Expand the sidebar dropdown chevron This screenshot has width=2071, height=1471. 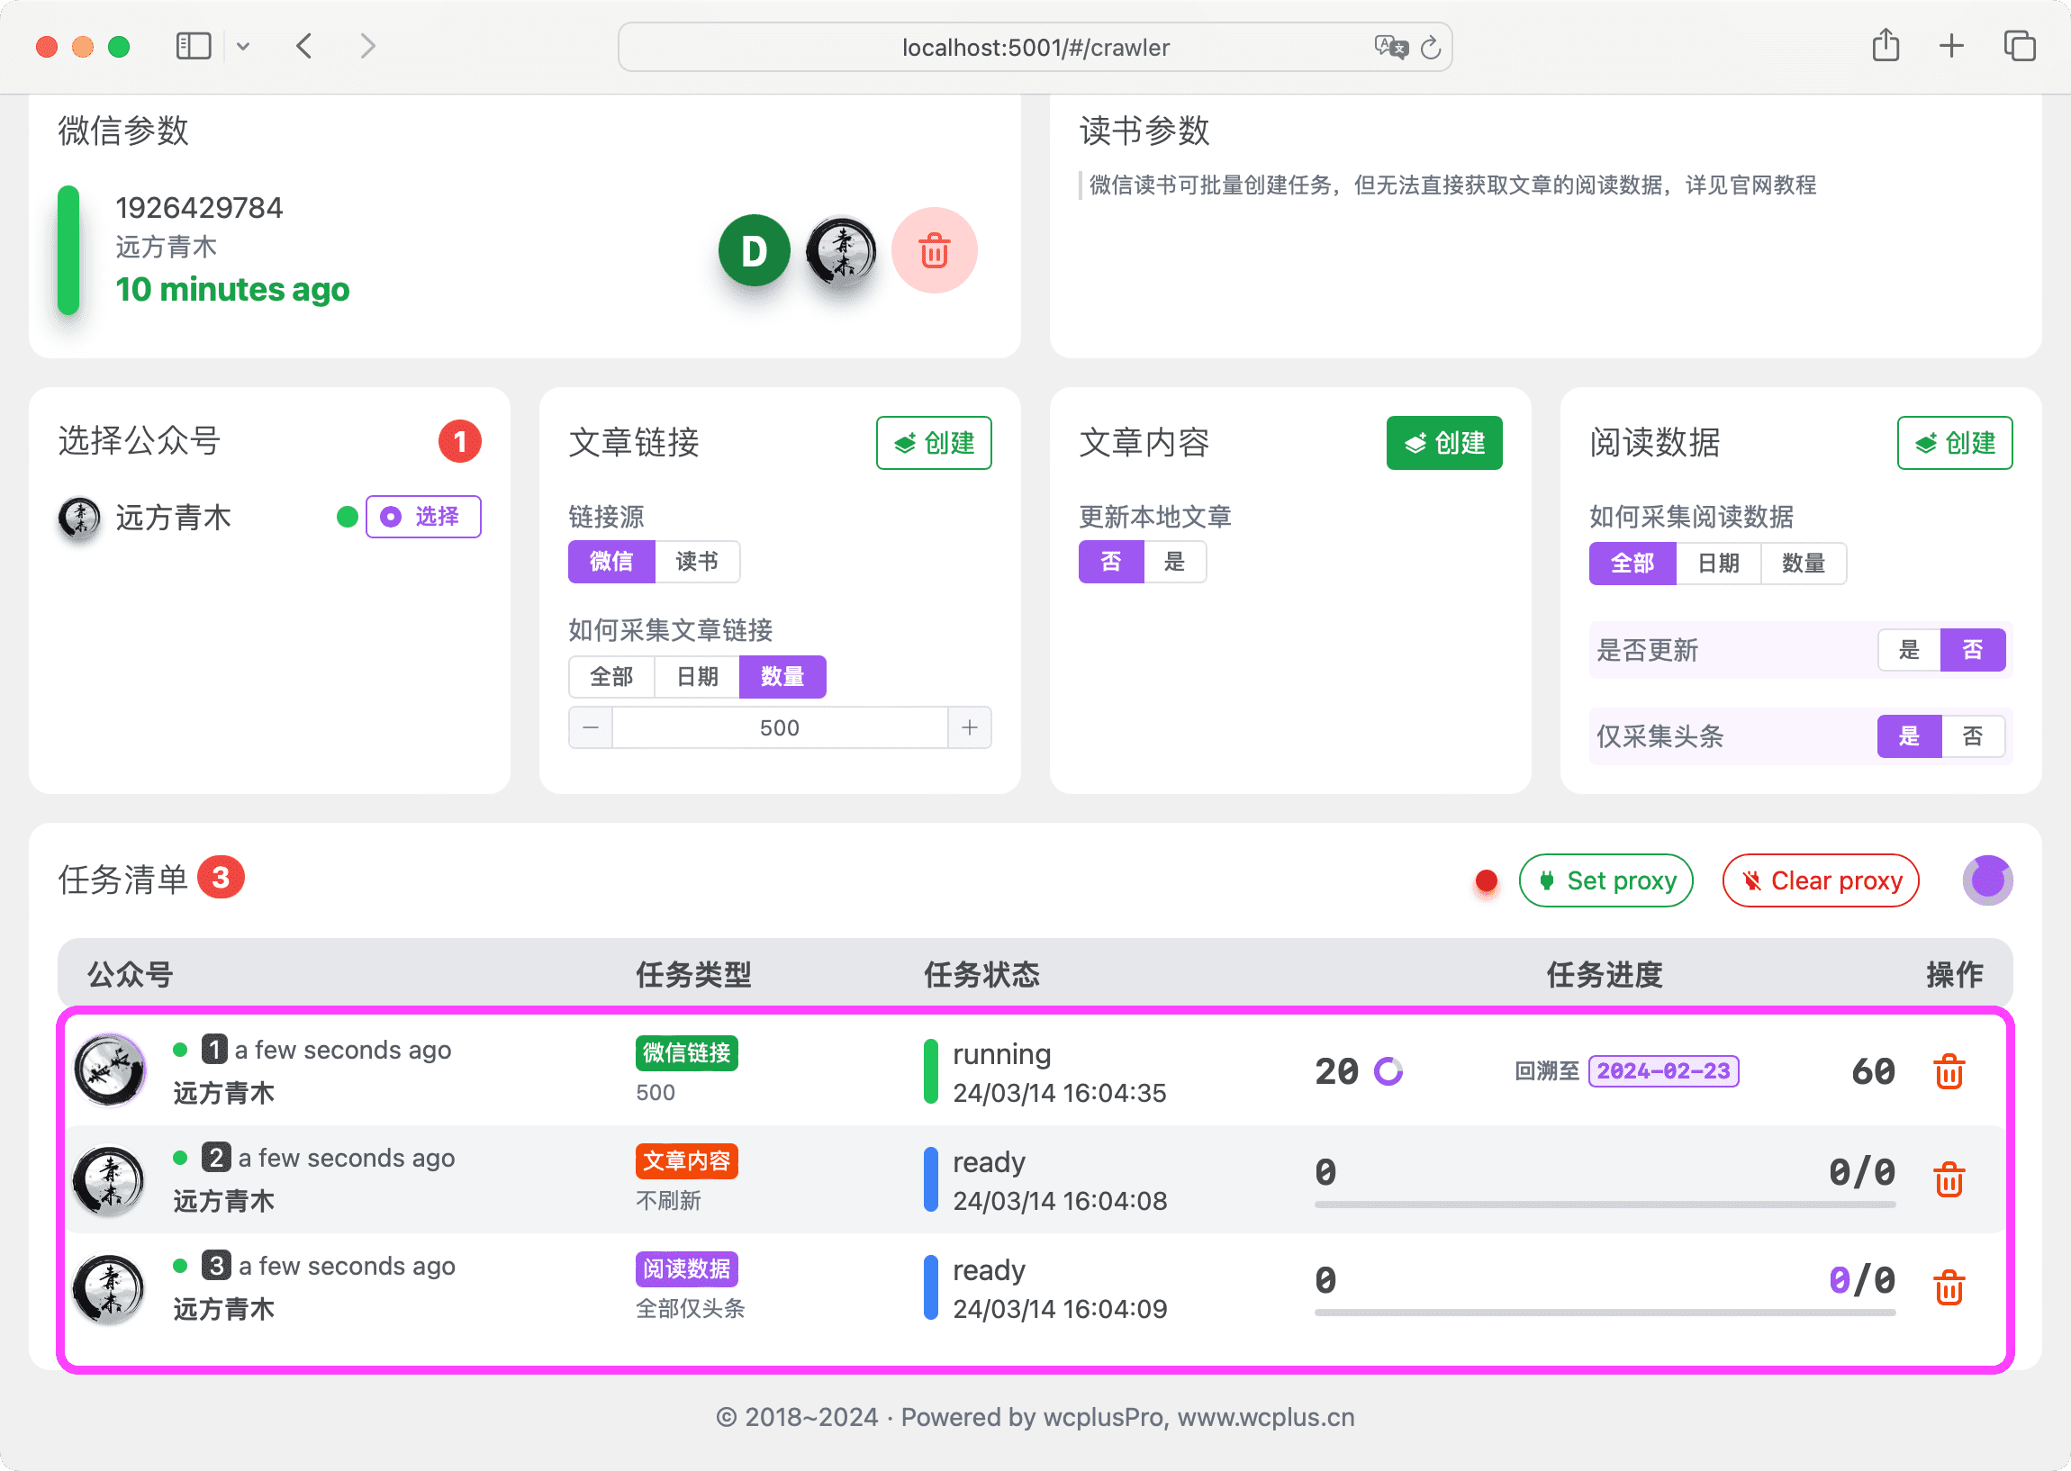coord(243,46)
